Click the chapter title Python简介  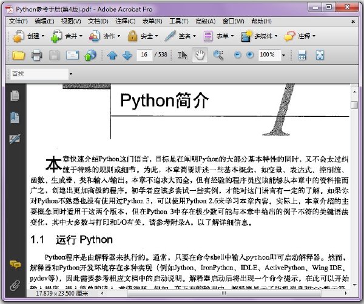pyautogui.click(x=164, y=100)
